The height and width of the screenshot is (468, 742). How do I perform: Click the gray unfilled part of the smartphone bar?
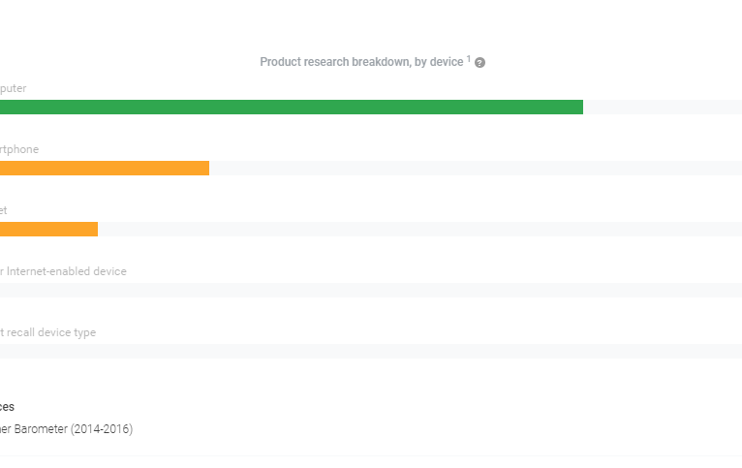click(475, 168)
